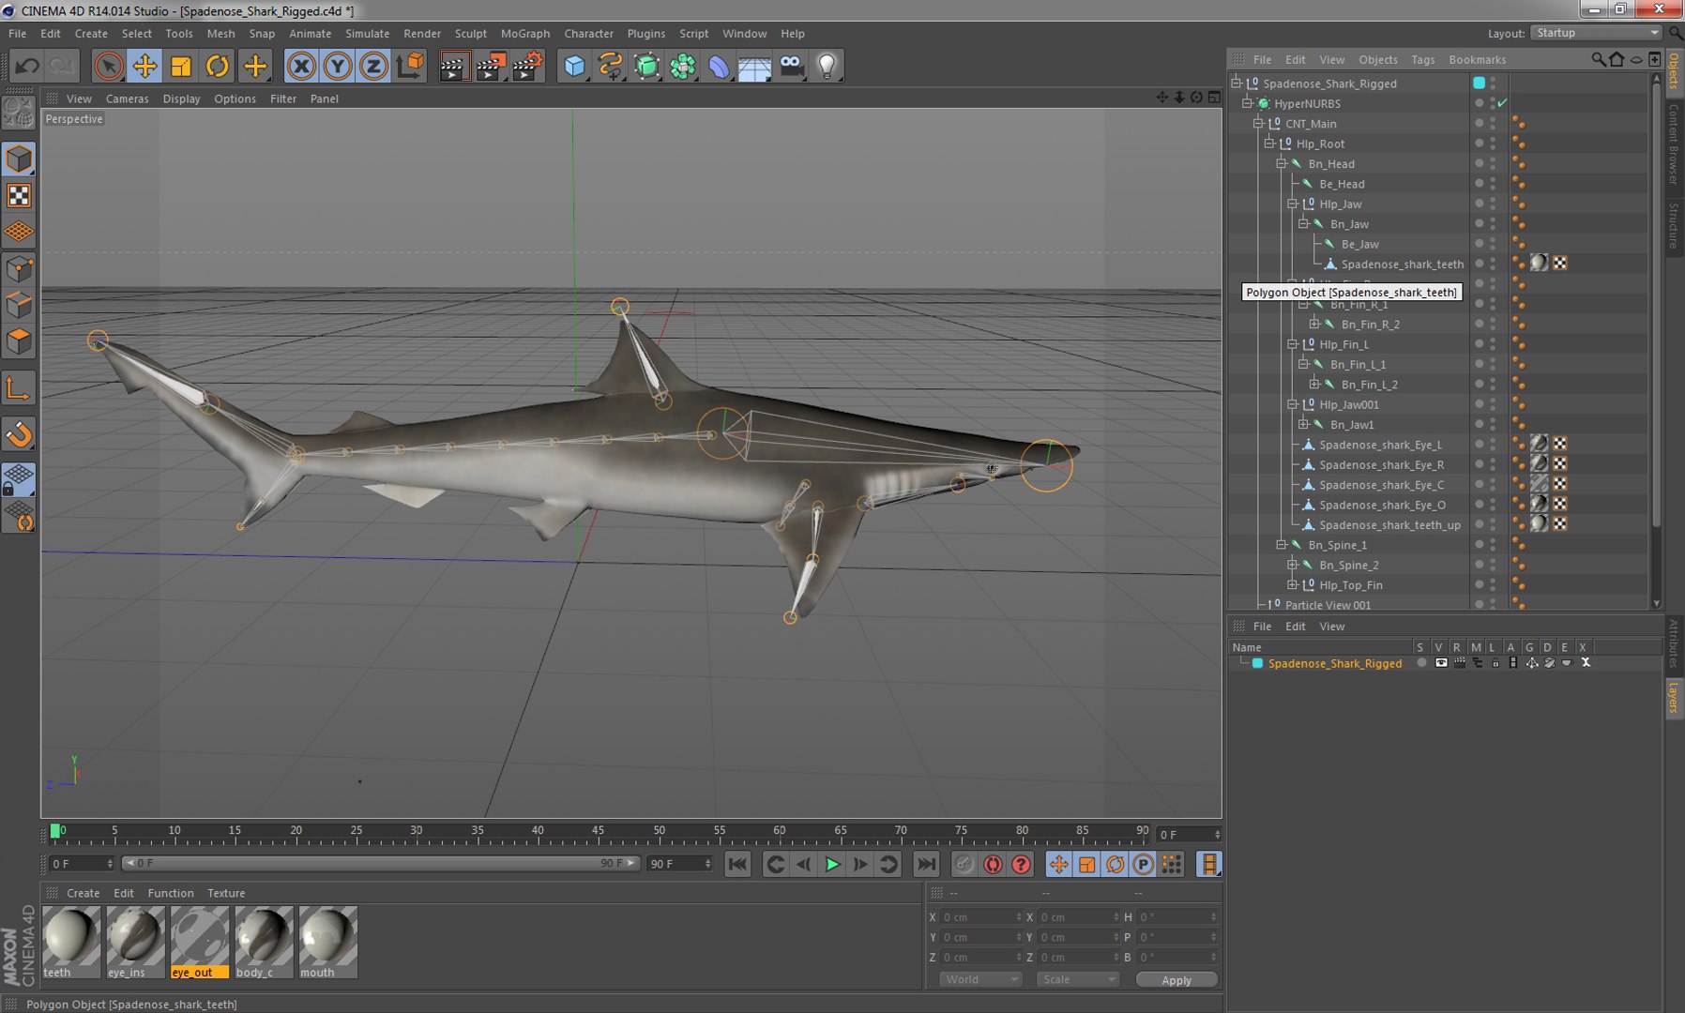Click the Undo arrow icon
Viewport: 1685px width, 1013px height.
(27, 66)
